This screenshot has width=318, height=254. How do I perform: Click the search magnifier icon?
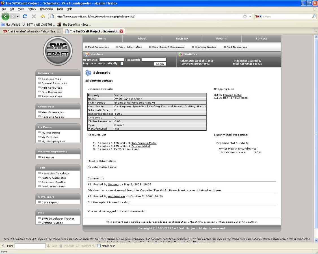pyautogui.click(x=313, y=16)
